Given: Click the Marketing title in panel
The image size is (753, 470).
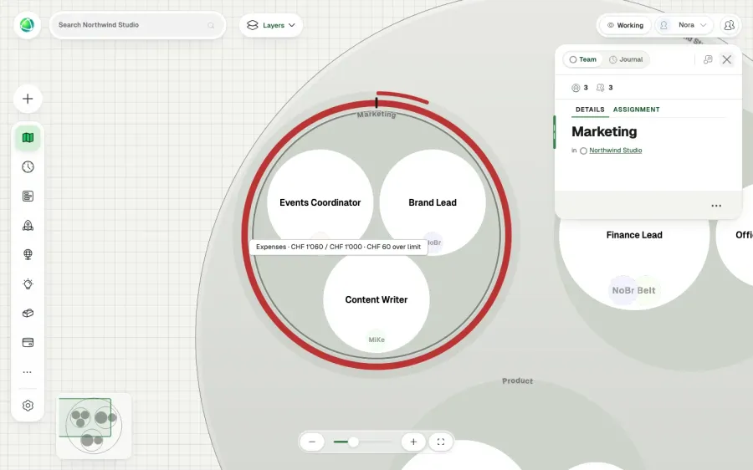Looking at the screenshot, I should 604,131.
